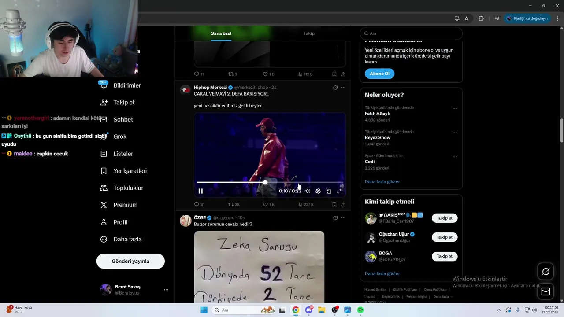Share the upper post with 112 B views

click(343, 74)
